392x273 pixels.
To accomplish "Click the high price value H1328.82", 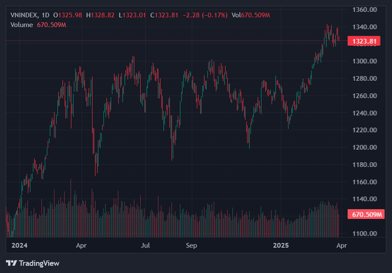I will point(100,15).
